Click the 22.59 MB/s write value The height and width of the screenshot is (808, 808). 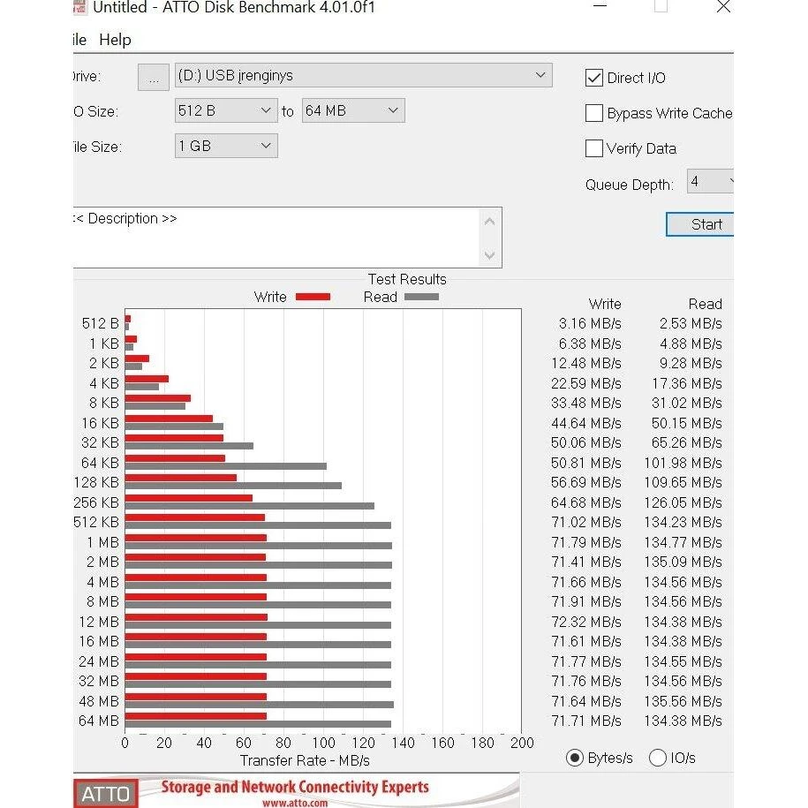click(586, 383)
